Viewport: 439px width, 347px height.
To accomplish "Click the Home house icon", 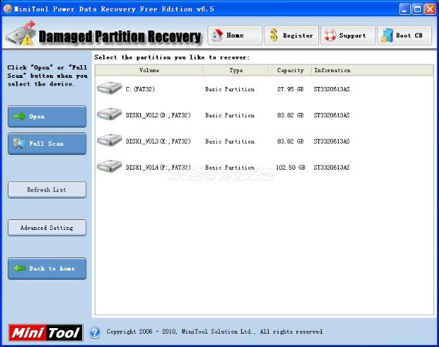I will [x=217, y=35].
